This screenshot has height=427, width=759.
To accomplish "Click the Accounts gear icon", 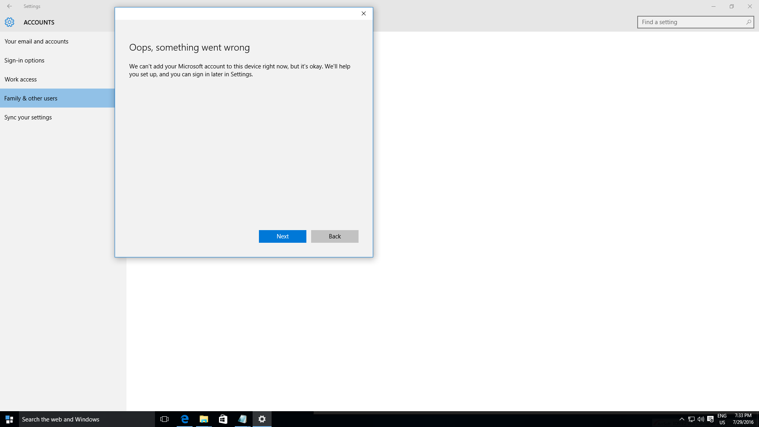I will (x=9, y=22).
